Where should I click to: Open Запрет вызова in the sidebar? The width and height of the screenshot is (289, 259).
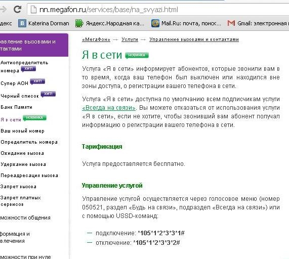pos(18,187)
